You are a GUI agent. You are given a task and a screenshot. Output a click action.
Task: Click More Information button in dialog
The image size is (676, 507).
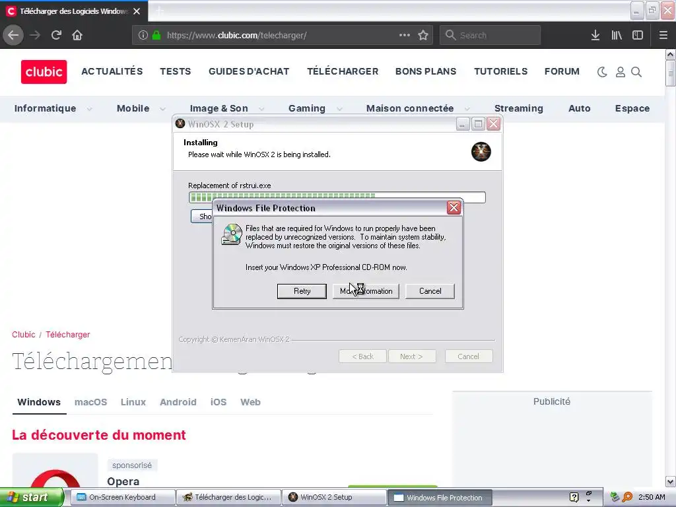[x=366, y=291]
